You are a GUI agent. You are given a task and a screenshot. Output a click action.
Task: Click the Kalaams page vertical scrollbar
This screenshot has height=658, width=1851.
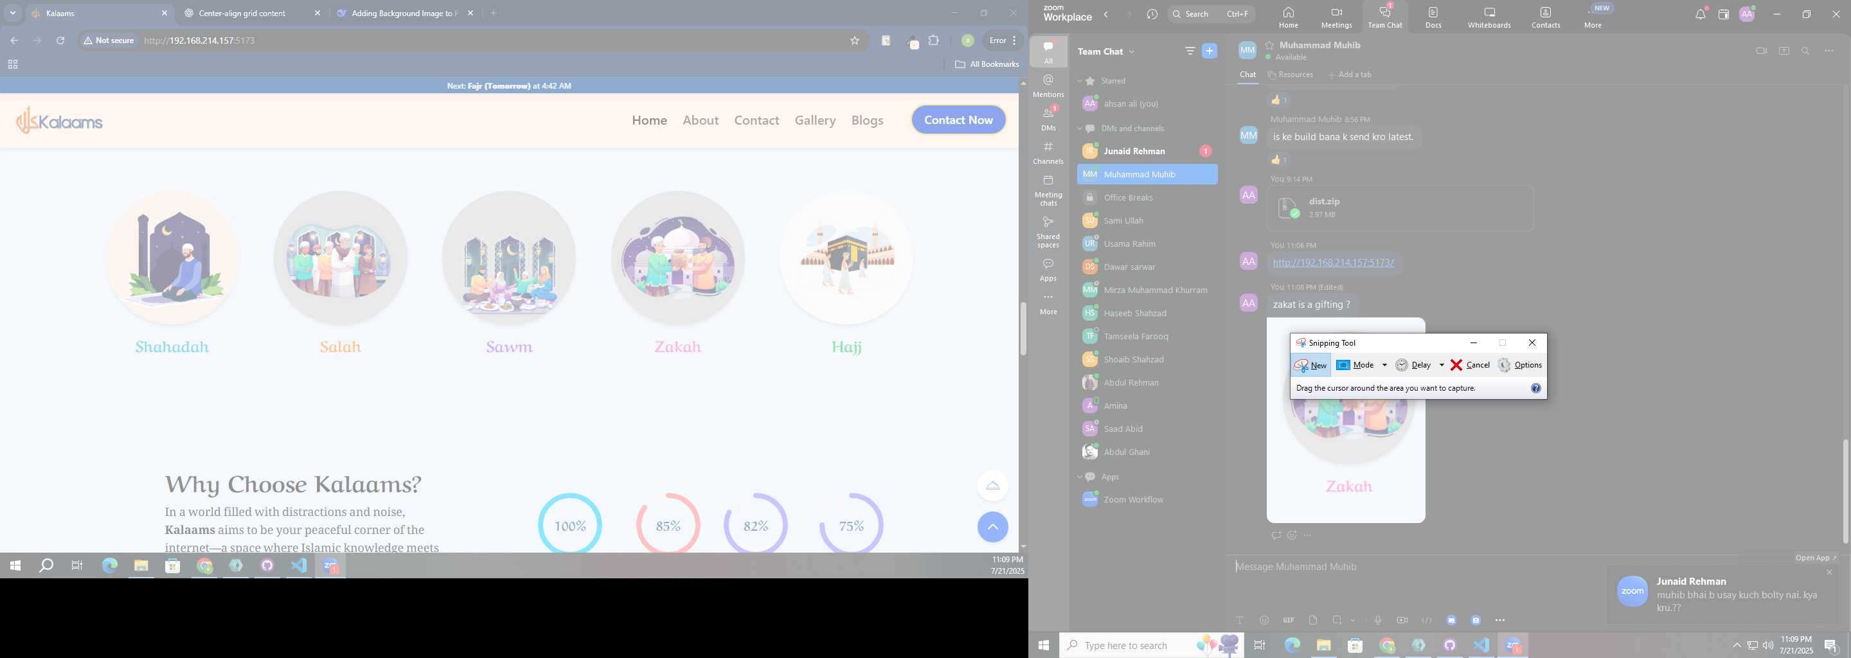(x=1023, y=329)
